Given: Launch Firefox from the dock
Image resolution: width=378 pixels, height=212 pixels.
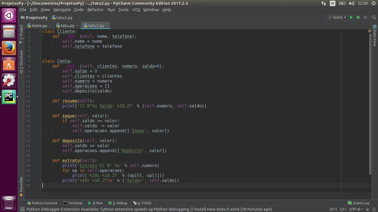Looking at the screenshot, I should pyautogui.click(x=9, y=48).
